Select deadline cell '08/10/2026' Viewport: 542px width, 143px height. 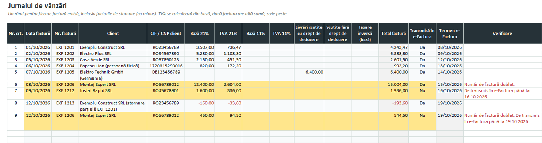[x=450, y=47]
